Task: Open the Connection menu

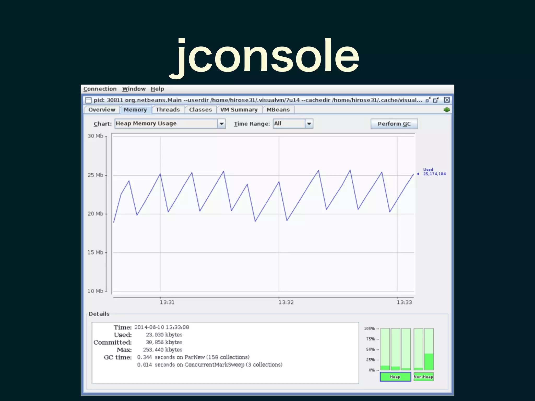Action: (100, 89)
